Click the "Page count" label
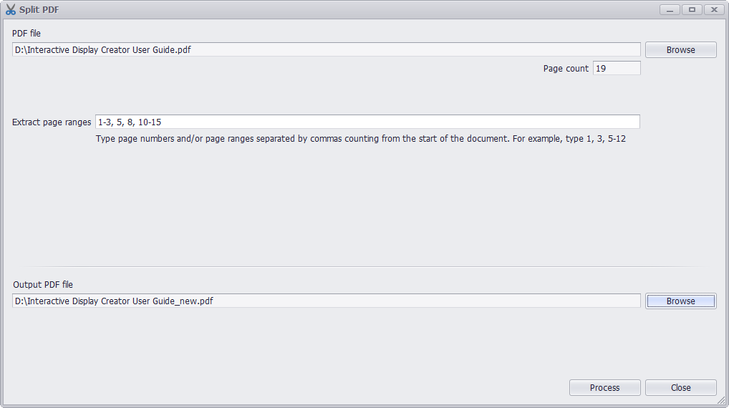Image resolution: width=729 pixels, height=408 pixels. [x=566, y=69]
